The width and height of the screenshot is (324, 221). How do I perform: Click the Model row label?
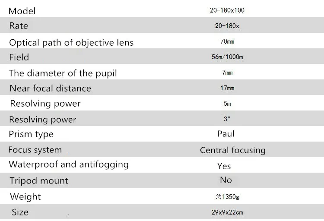tap(22, 11)
